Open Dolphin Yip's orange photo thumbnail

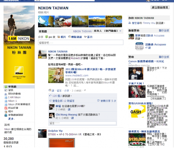click(x=62, y=143)
